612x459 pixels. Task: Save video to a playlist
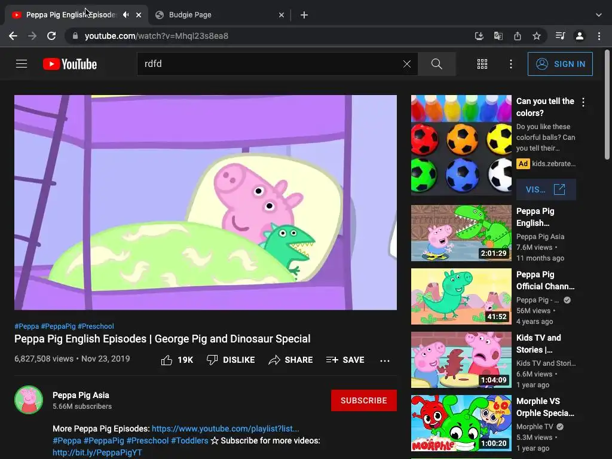345,360
